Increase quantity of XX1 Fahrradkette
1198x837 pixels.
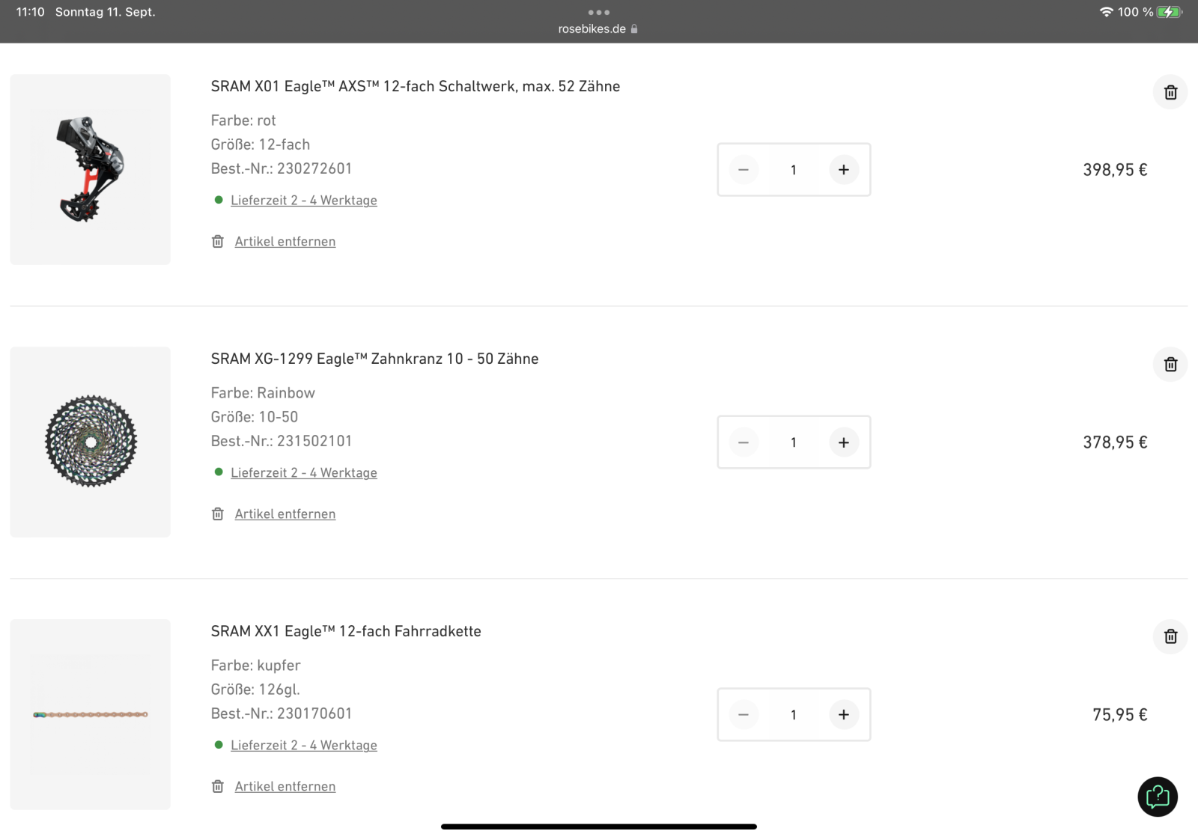(844, 715)
